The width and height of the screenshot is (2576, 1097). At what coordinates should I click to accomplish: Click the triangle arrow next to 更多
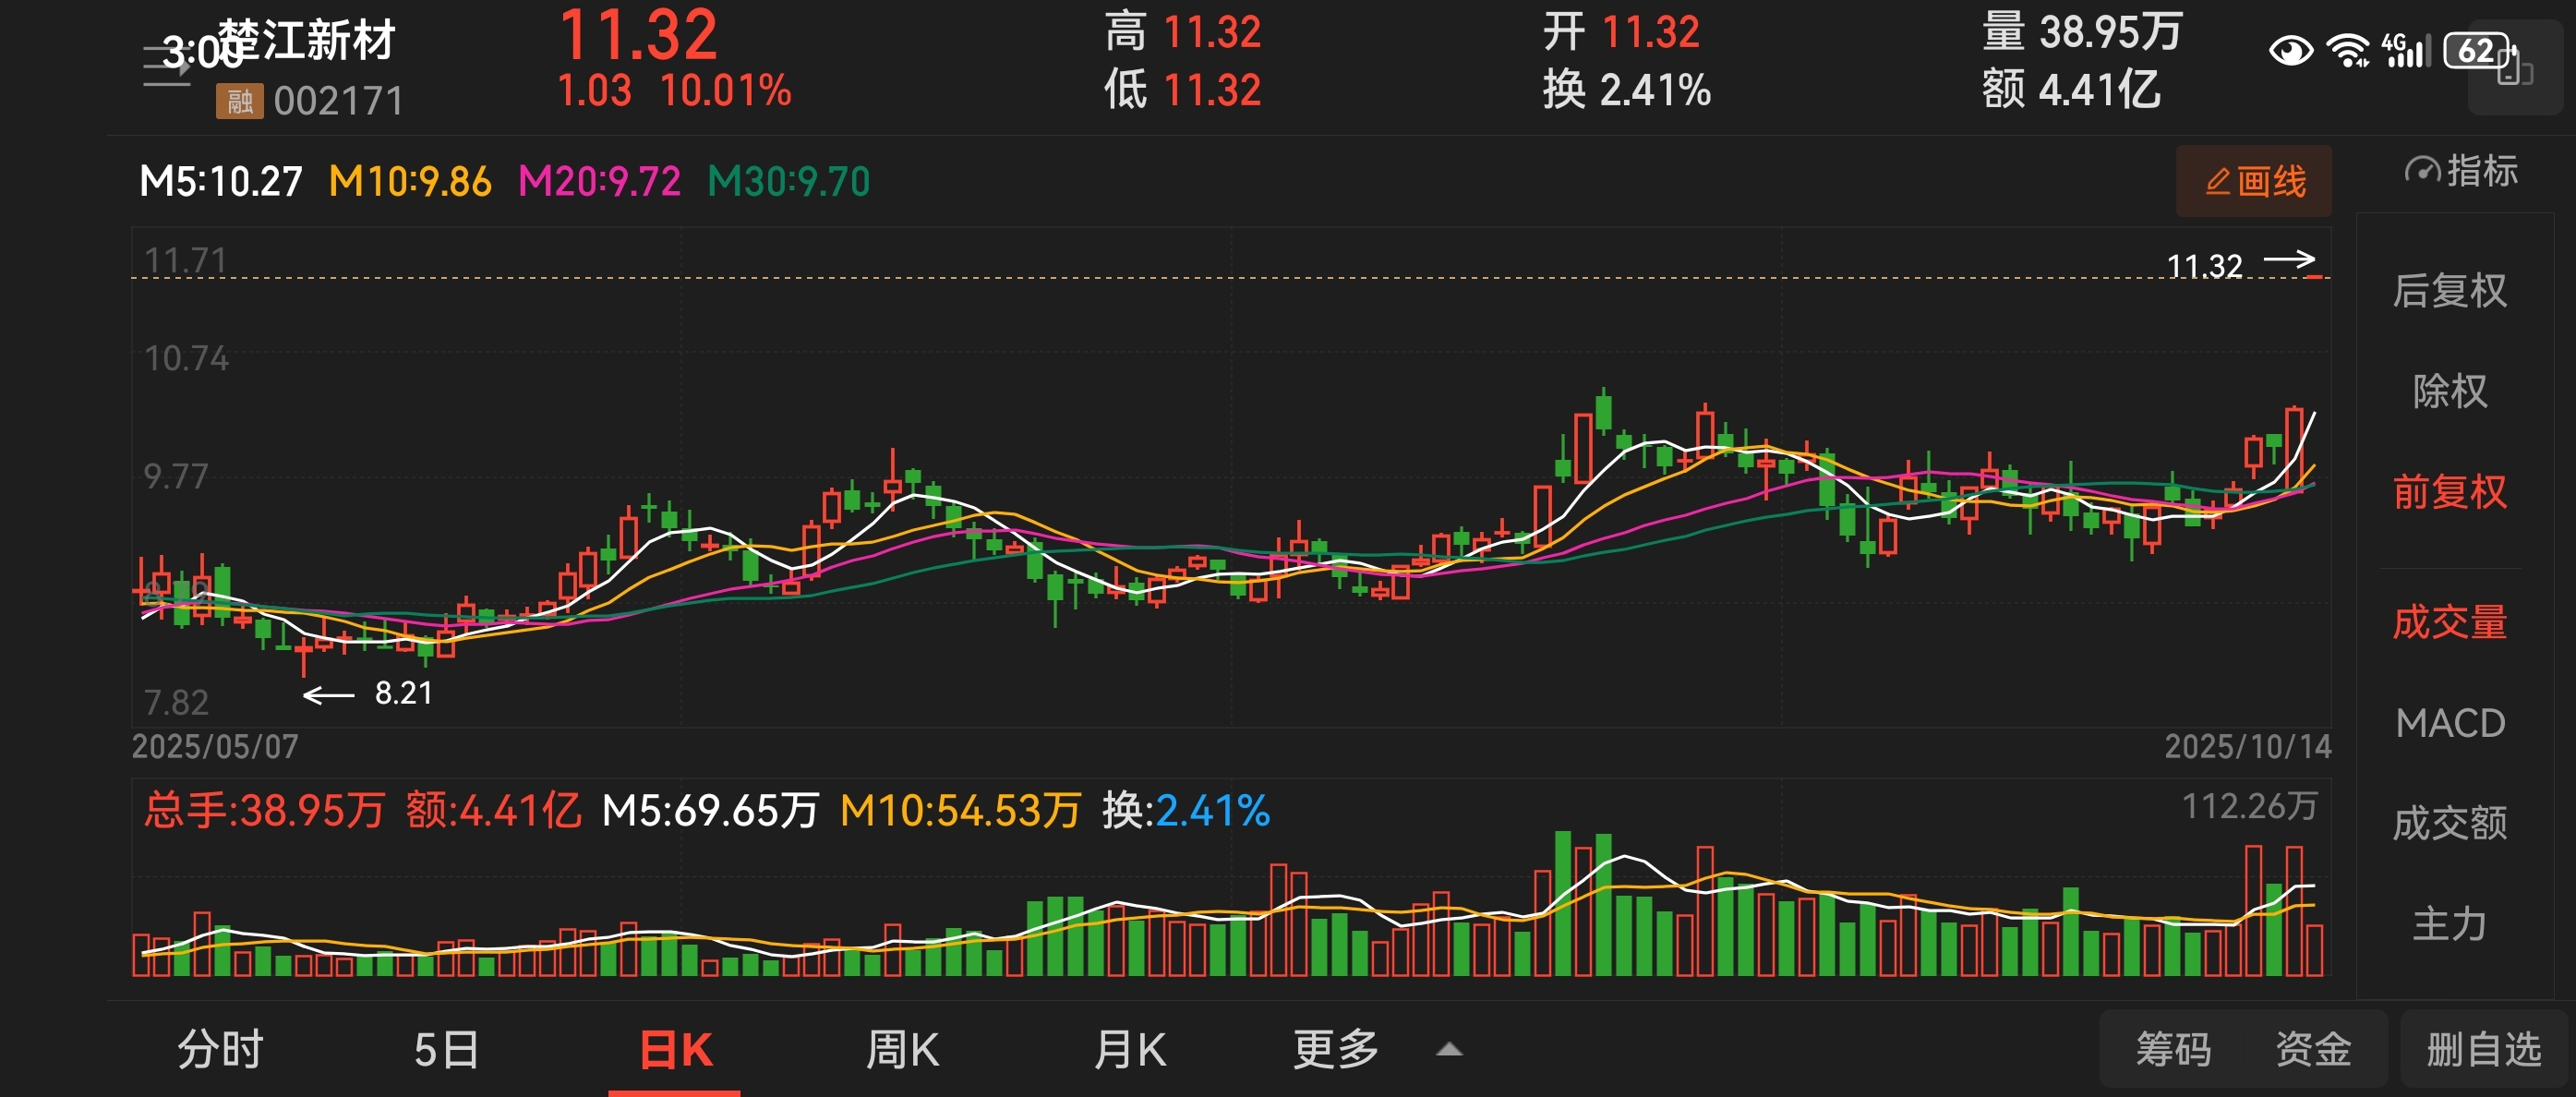tap(1449, 1050)
